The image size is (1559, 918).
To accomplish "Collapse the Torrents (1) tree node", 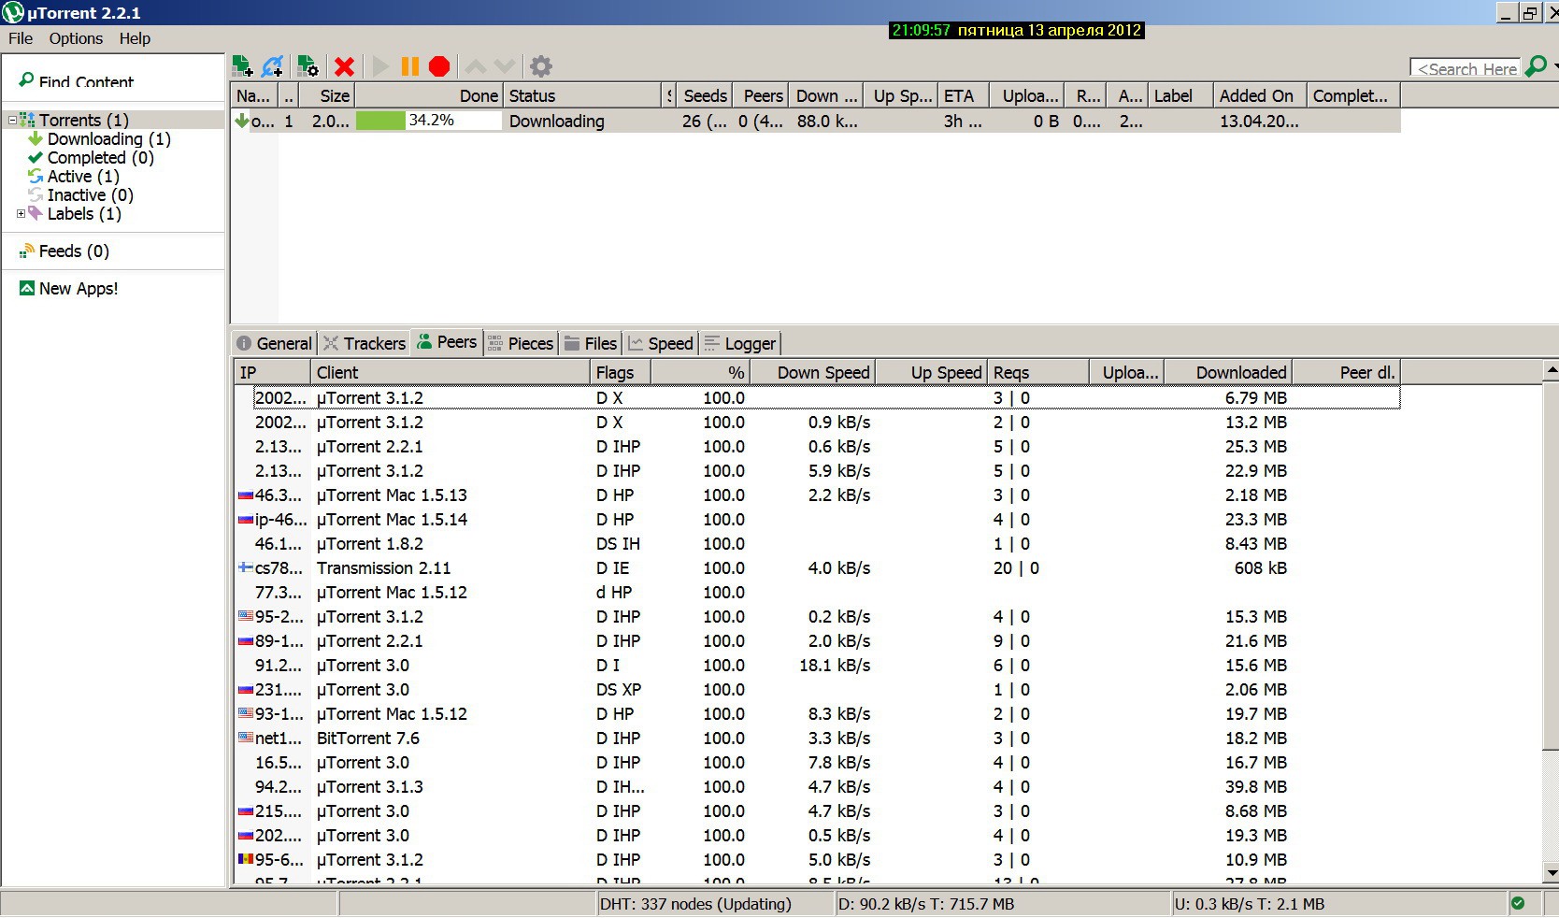I will (12, 120).
